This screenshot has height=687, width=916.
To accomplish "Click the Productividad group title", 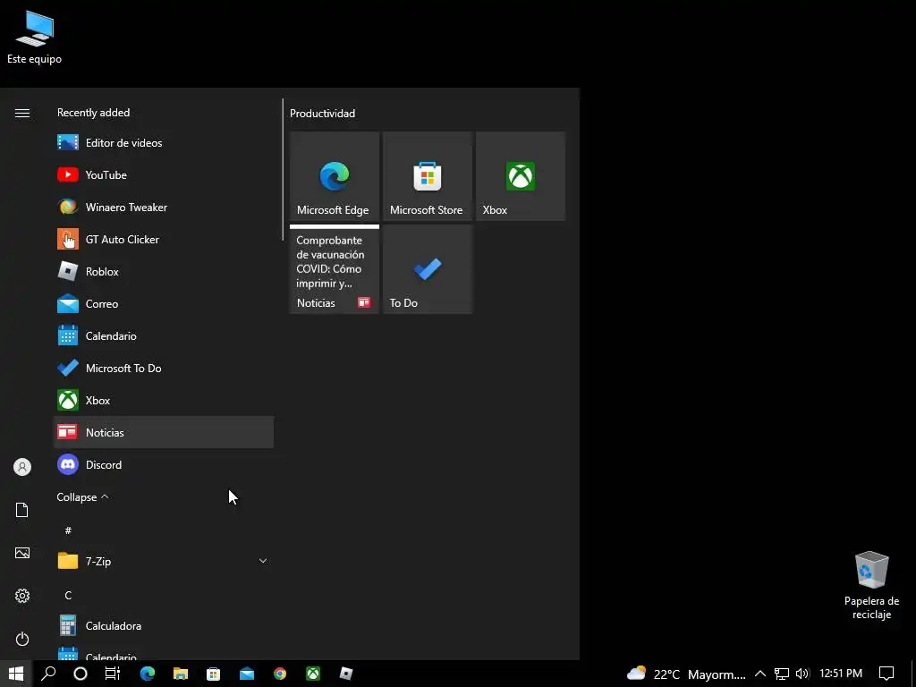I will 322,114.
